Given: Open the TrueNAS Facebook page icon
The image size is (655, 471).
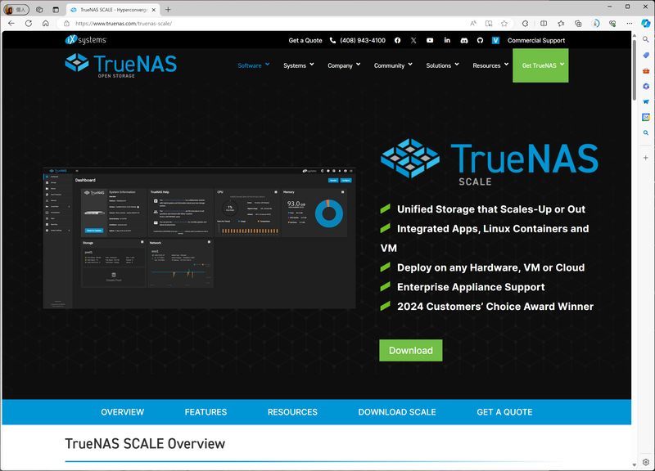Looking at the screenshot, I should (397, 40).
